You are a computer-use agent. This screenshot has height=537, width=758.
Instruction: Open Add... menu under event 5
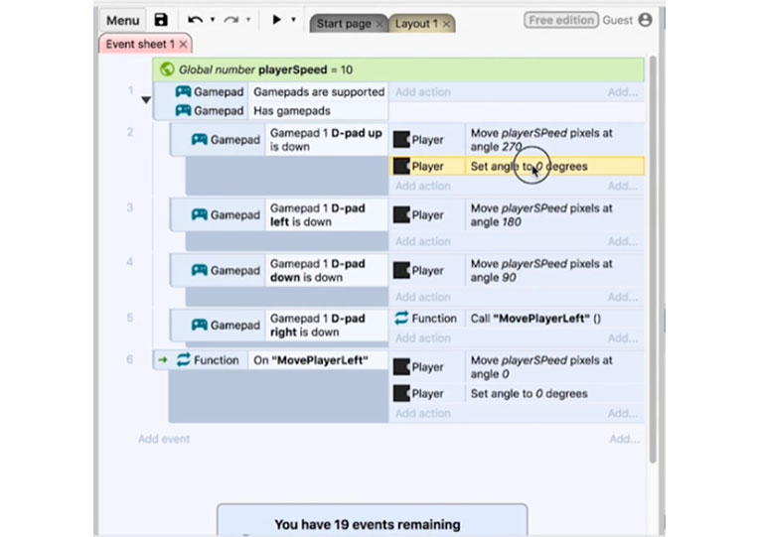pos(623,338)
